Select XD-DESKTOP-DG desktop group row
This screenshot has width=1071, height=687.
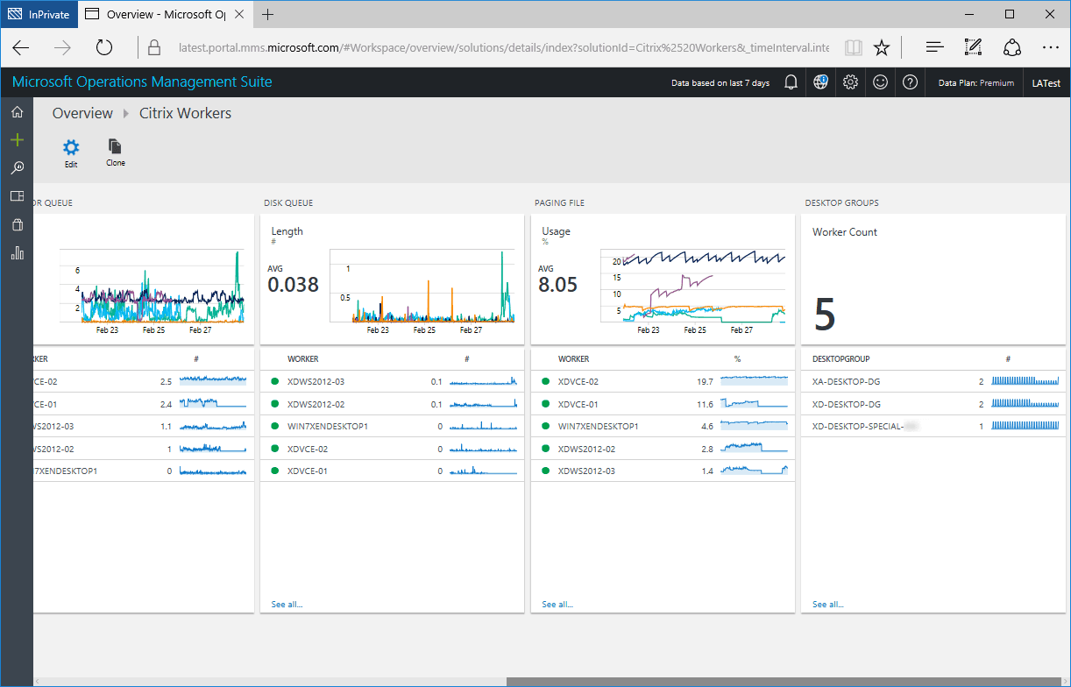click(x=933, y=404)
